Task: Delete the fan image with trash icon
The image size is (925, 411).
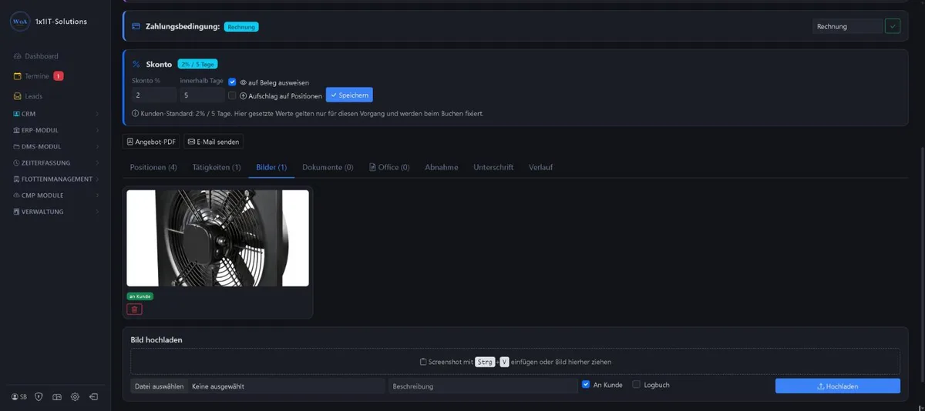Action: (134, 309)
